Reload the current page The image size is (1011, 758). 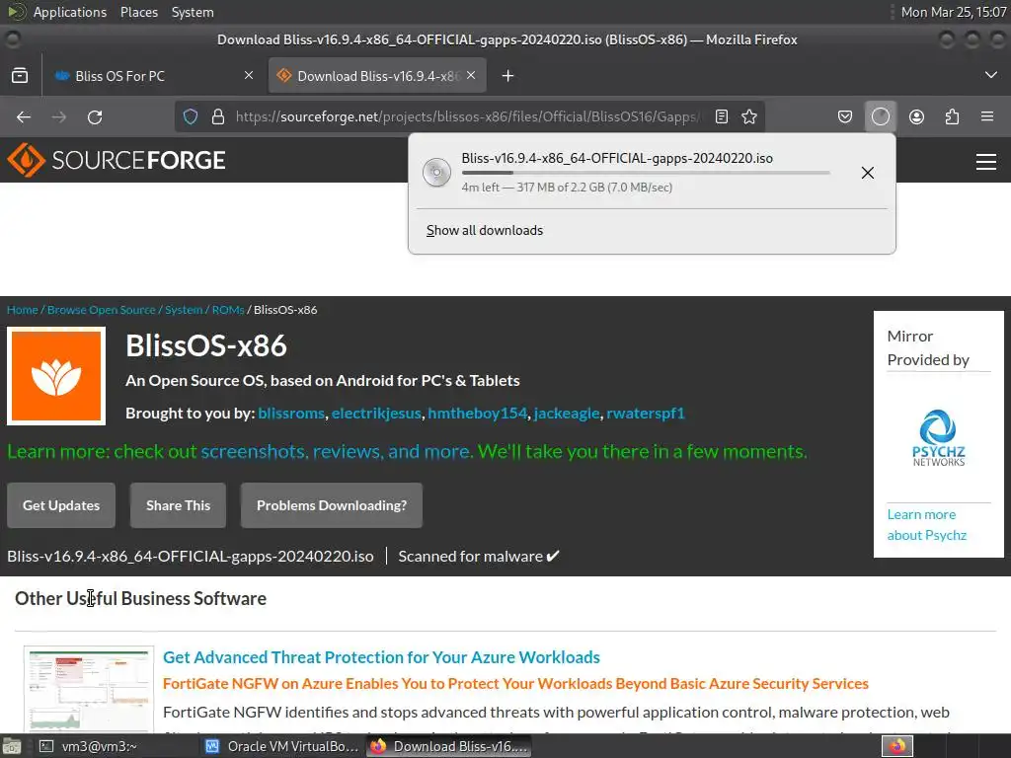click(95, 116)
